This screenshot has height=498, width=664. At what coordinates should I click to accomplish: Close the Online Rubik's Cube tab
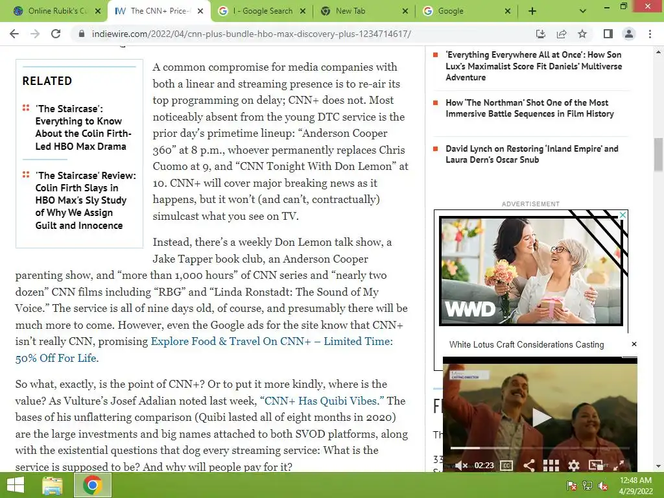pos(98,11)
